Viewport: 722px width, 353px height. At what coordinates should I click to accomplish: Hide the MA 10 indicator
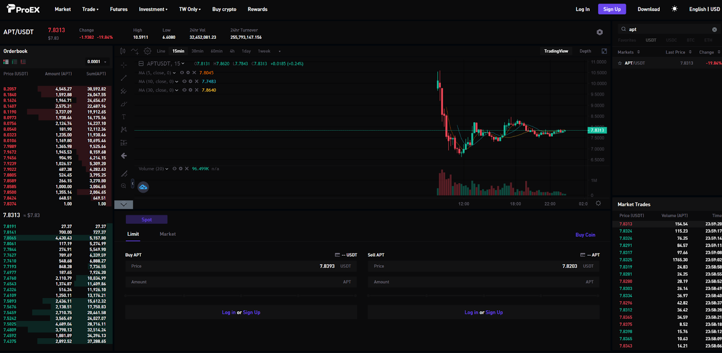click(x=184, y=82)
